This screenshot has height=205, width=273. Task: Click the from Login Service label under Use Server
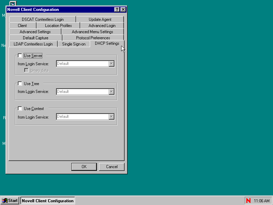point(33,64)
